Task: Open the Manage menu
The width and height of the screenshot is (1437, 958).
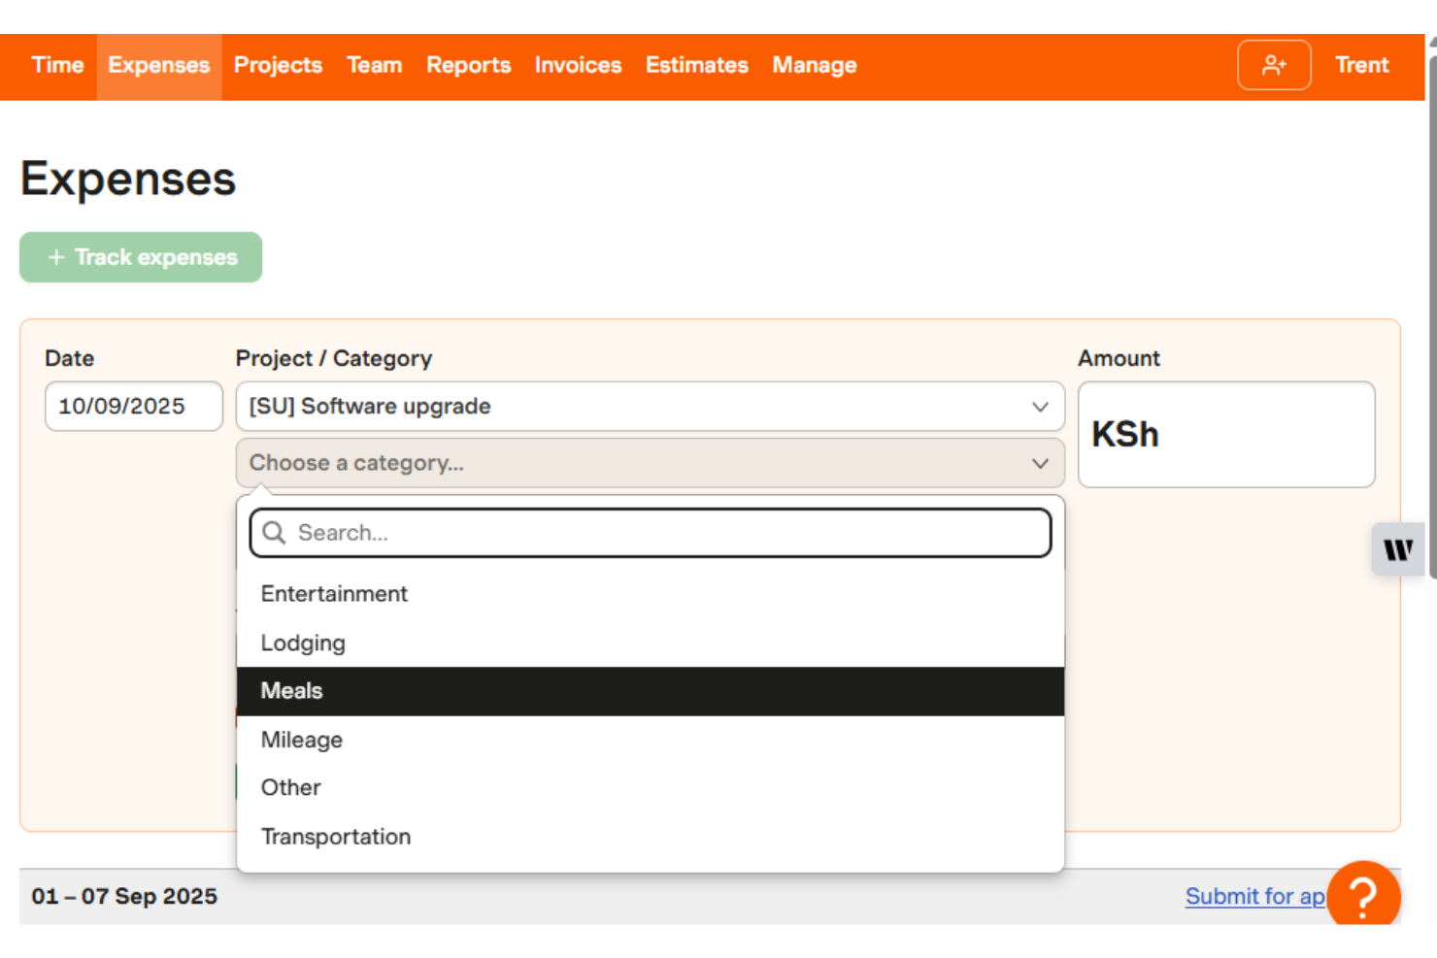Action: (x=814, y=65)
